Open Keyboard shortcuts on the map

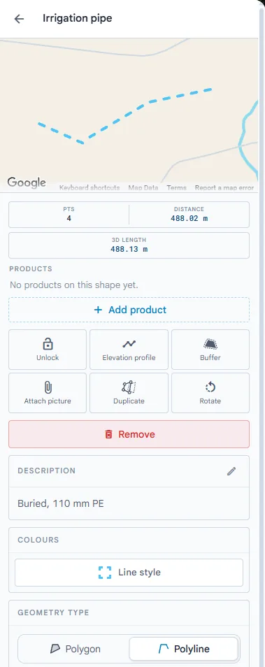coord(89,187)
